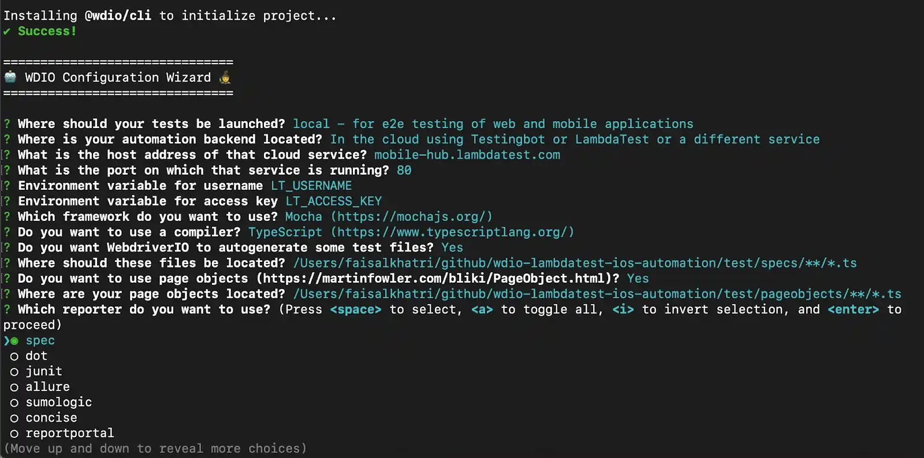Screen dimensions: 924x458
Task: Click the LT_ACCESS_KEY variable value
Action: tap(334, 201)
